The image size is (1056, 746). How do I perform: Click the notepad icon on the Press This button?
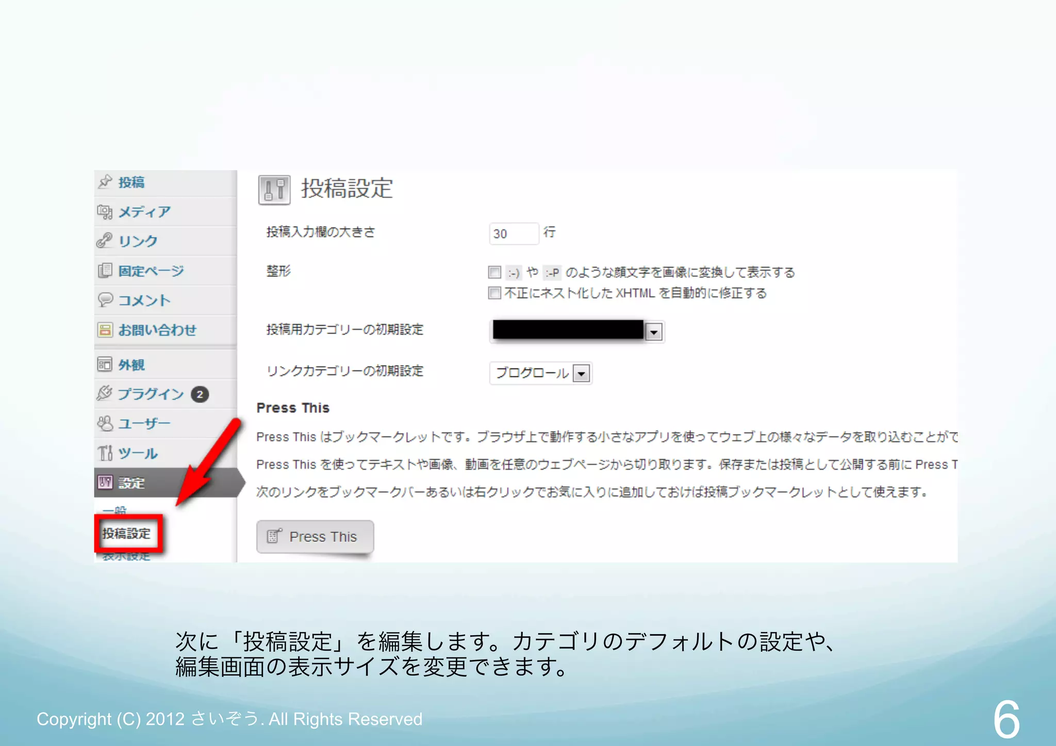coord(274,537)
